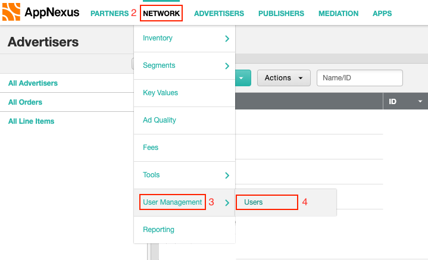This screenshot has width=428, height=260.
Task: Click the Name/ID search field
Action: click(360, 78)
